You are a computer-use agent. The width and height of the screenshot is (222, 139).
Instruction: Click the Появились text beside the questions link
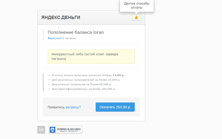point(56,107)
